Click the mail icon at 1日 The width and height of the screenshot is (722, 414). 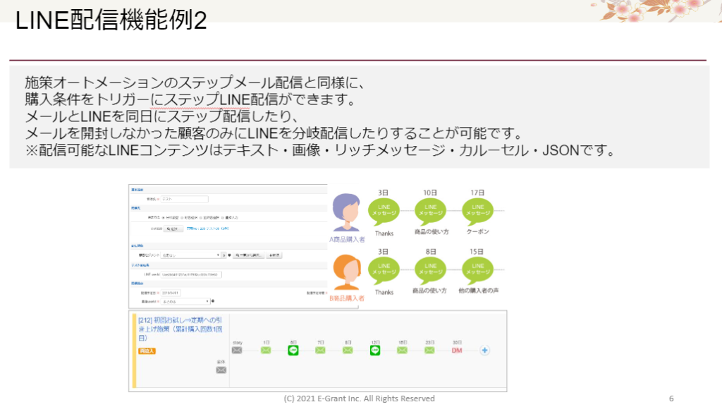[x=266, y=350]
